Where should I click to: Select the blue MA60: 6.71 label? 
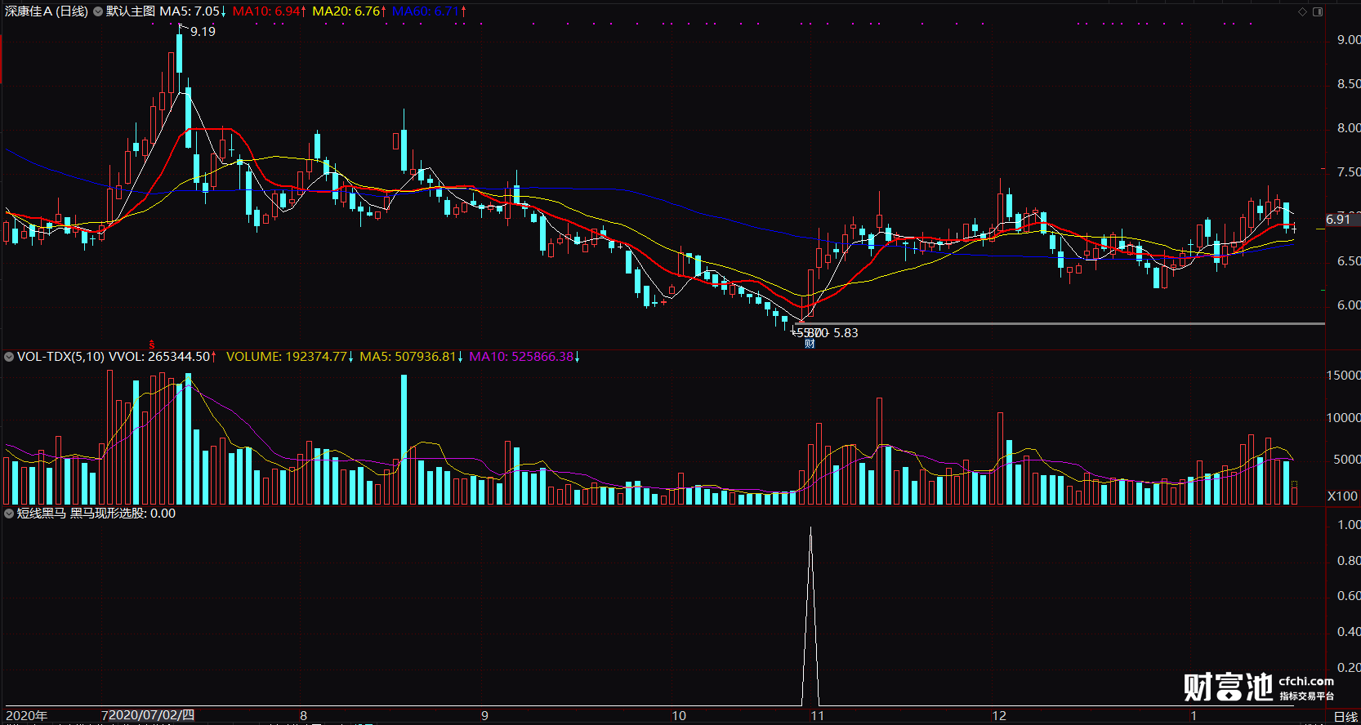pos(429,11)
